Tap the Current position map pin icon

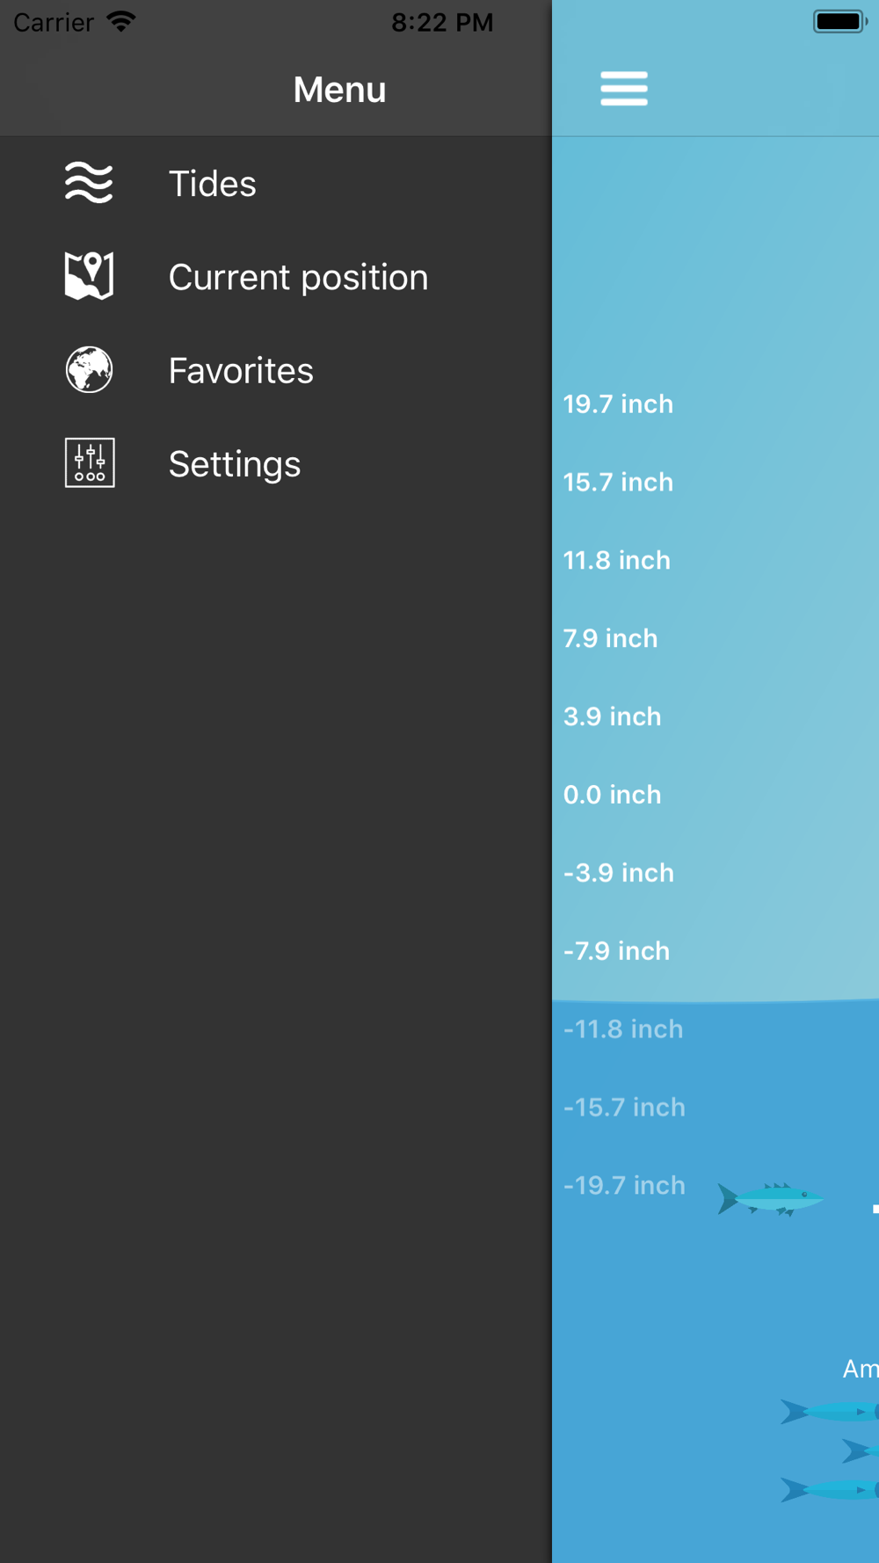pyautogui.click(x=89, y=276)
